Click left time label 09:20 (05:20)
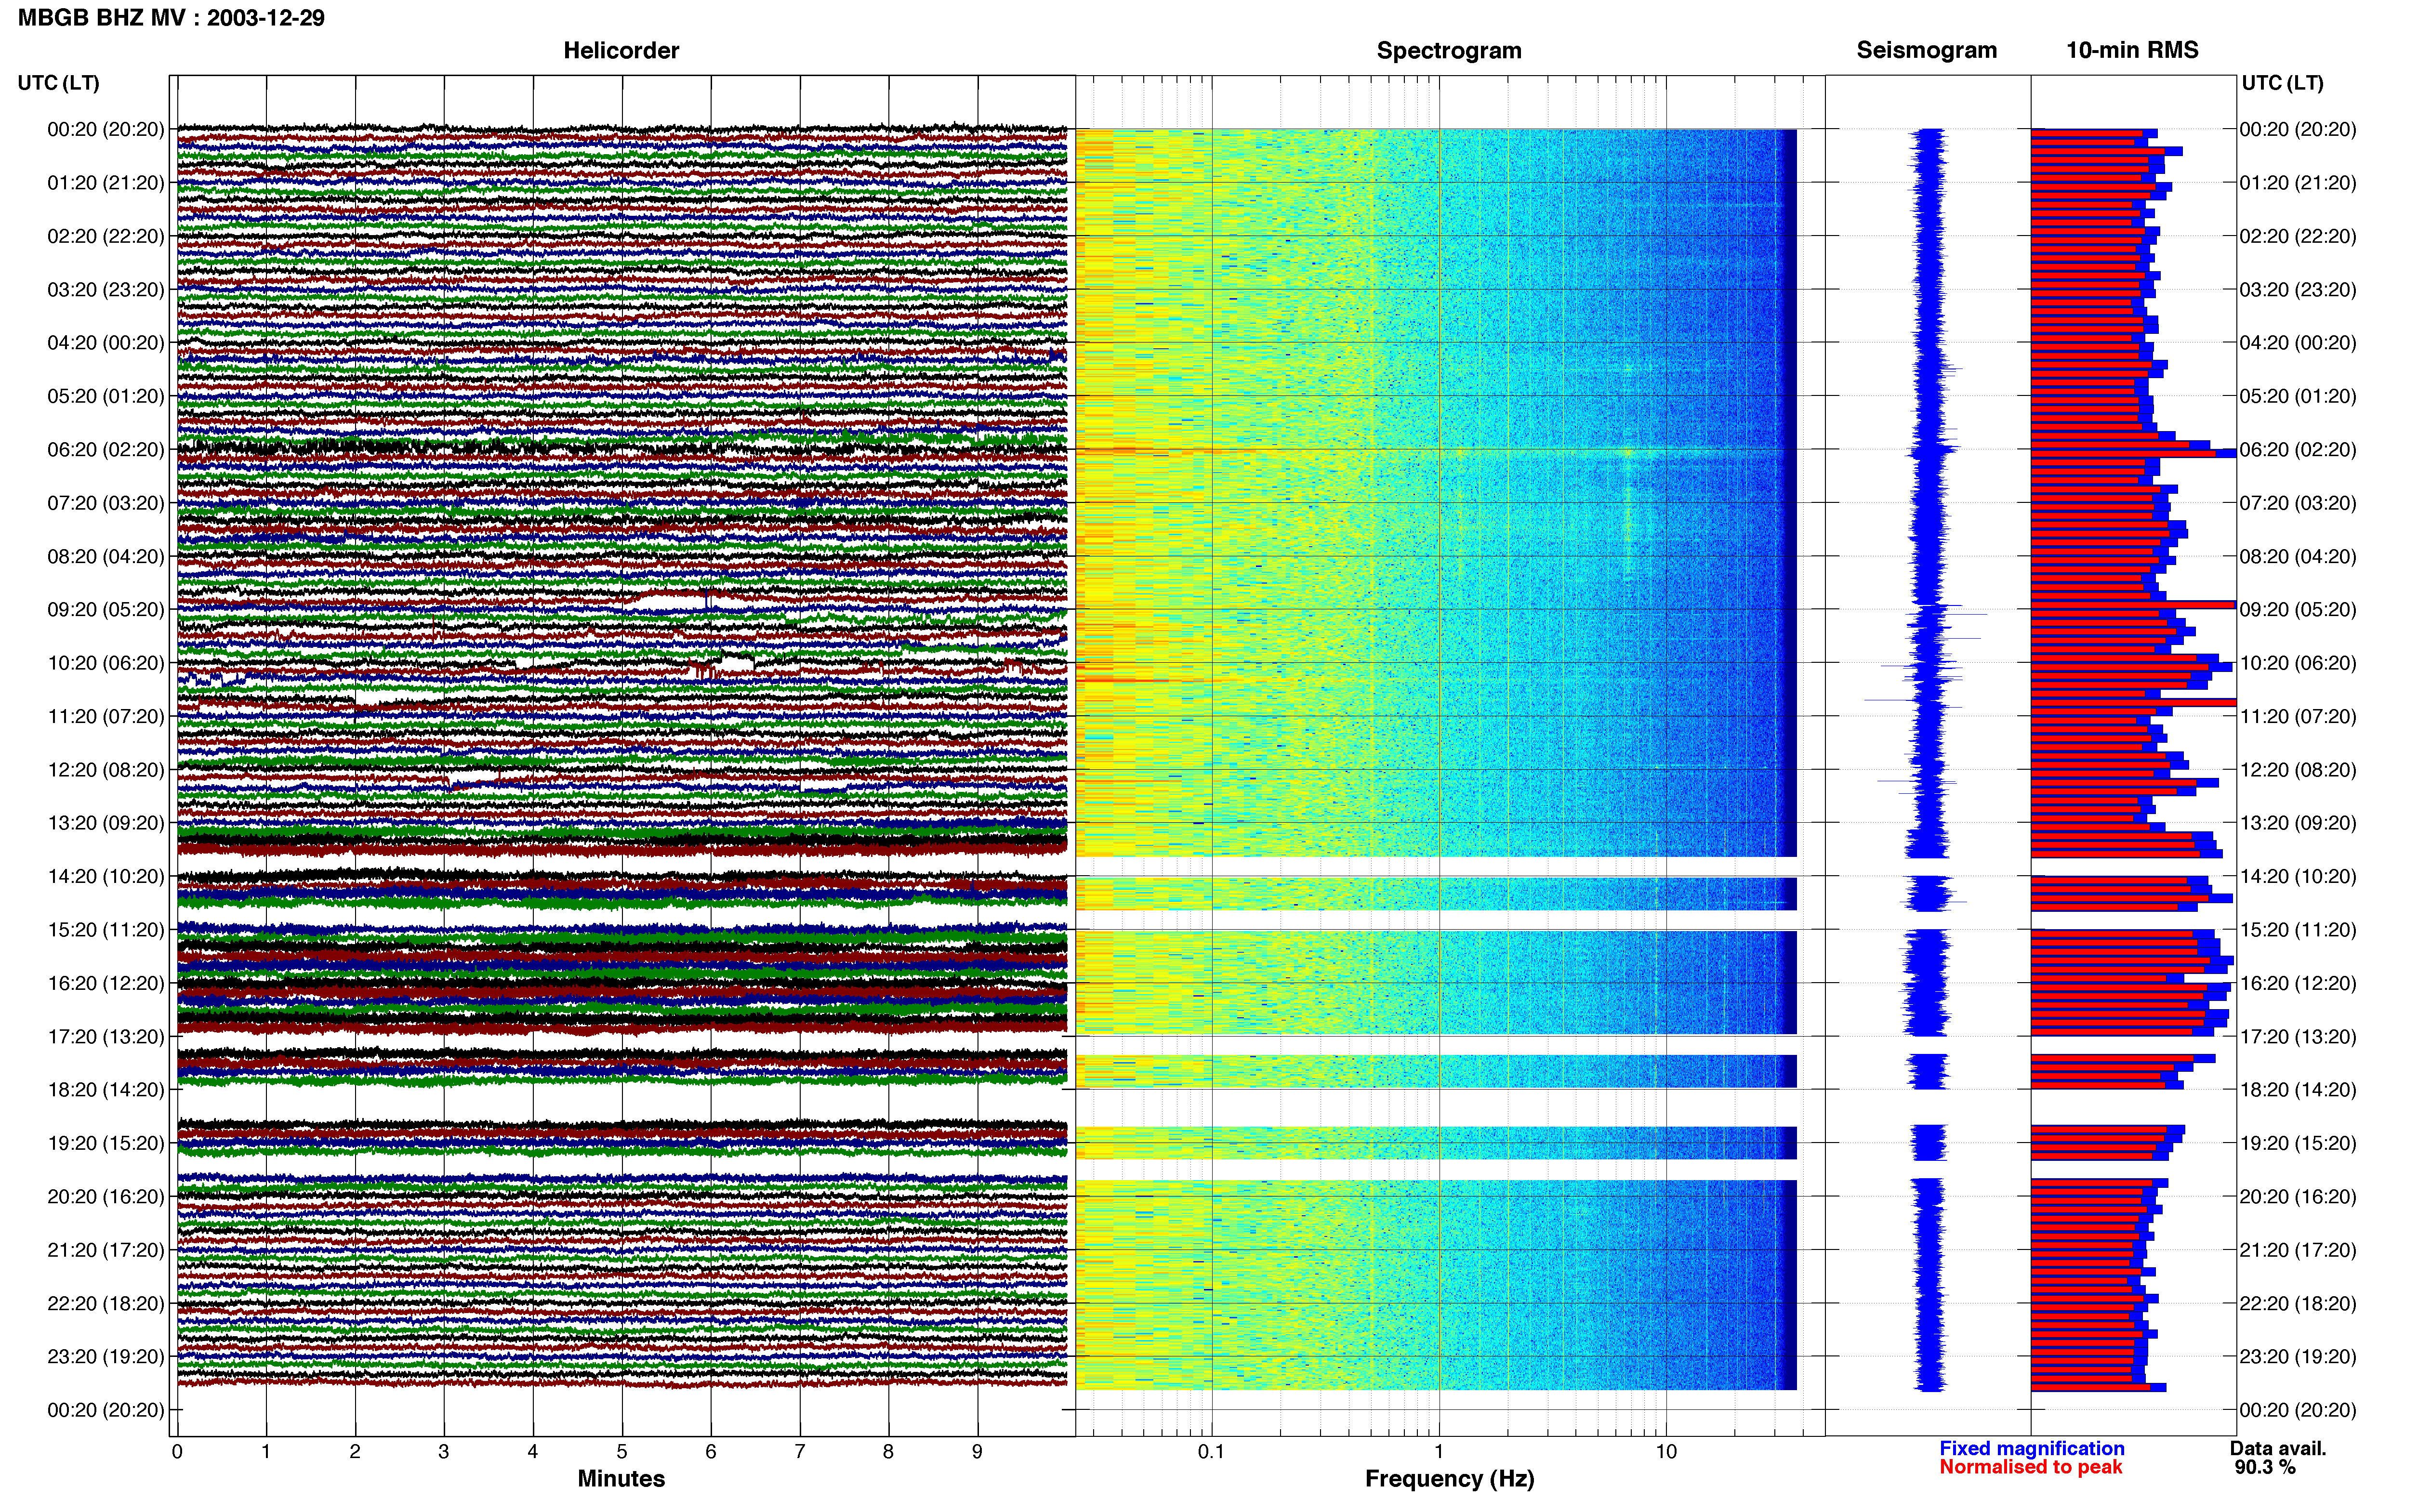The height and width of the screenshot is (1512, 2418). tap(105, 610)
